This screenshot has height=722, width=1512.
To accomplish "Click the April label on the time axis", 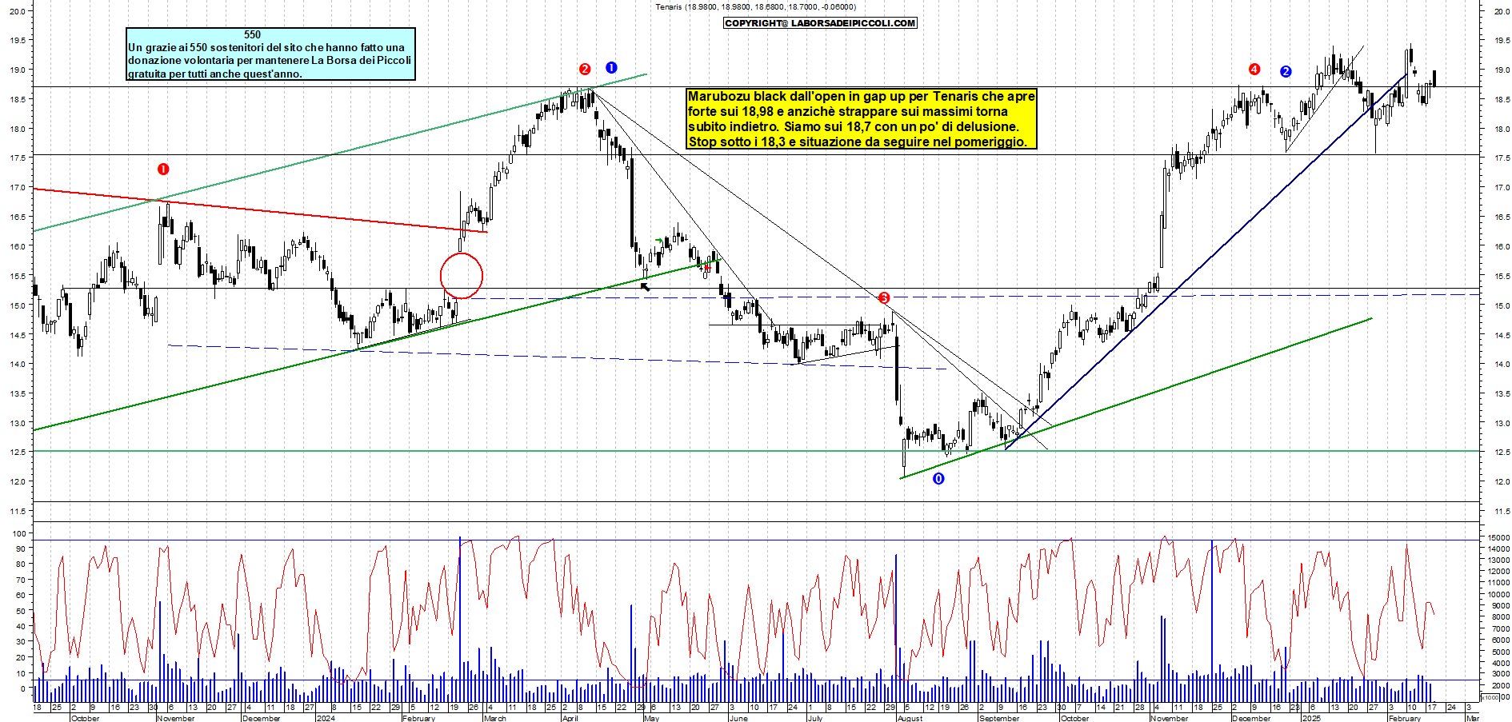I will (x=570, y=718).
